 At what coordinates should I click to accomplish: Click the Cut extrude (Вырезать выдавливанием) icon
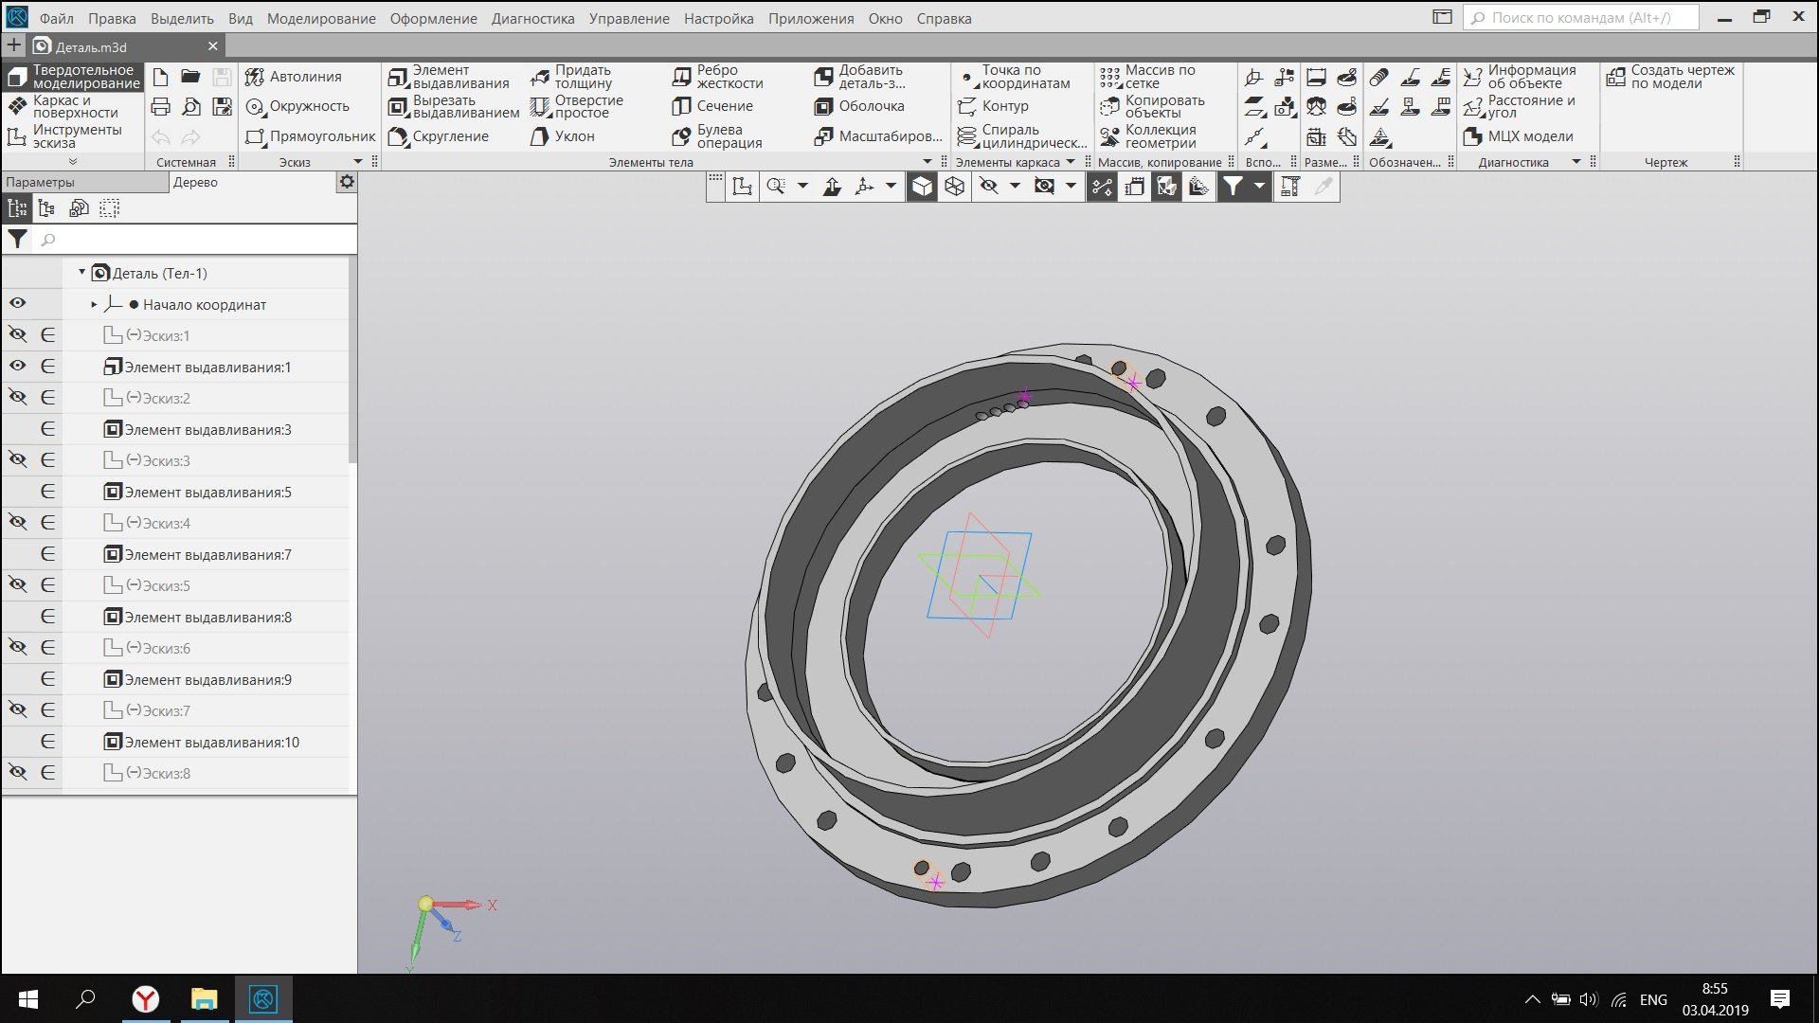[x=398, y=106]
